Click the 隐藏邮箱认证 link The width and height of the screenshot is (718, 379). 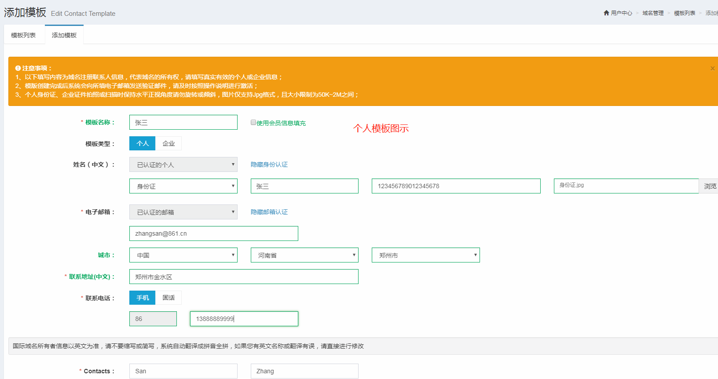269,212
